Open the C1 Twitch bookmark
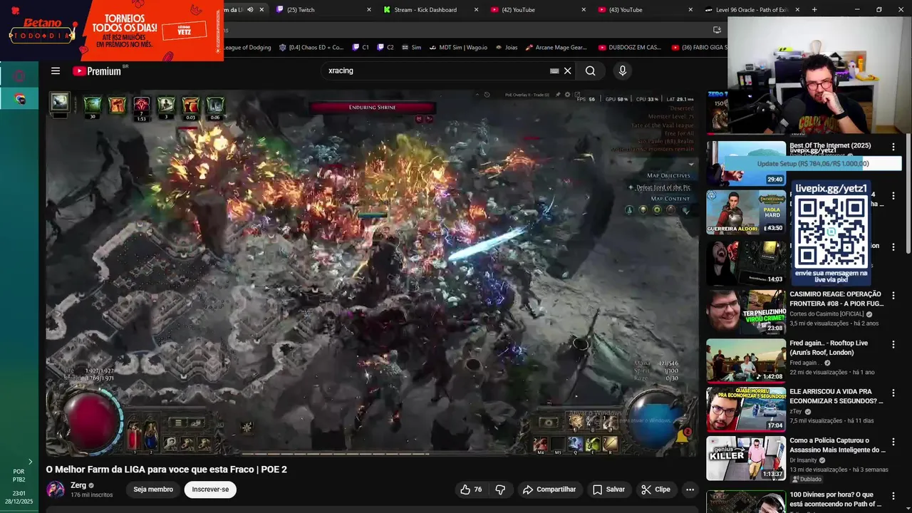The height and width of the screenshot is (513, 912). pyautogui.click(x=361, y=47)
